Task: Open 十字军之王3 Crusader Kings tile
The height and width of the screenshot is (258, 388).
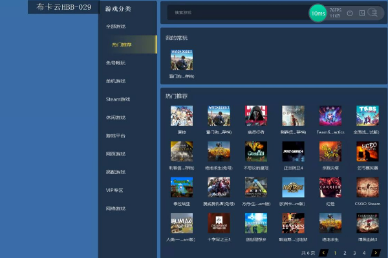Action: pyautogui.click(x=219, y=223)
